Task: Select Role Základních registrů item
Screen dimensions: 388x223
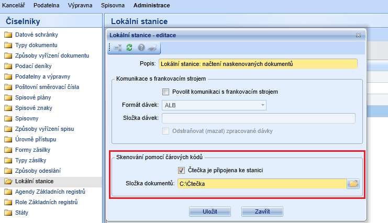Action: [x=46, y=202]
